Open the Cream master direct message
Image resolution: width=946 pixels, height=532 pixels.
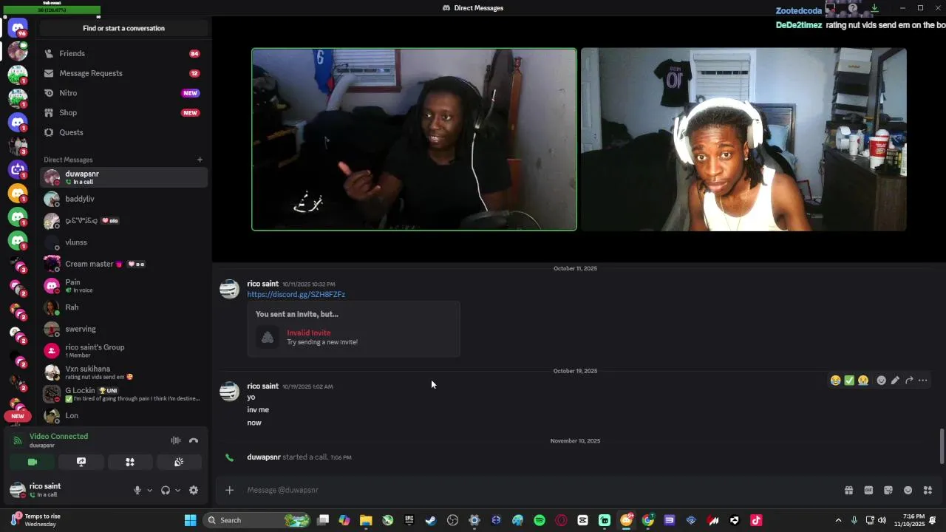(123, 264)
